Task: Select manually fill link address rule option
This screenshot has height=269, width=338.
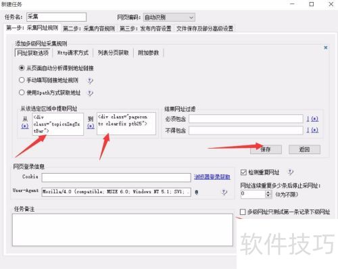Action: click(49, 80)
